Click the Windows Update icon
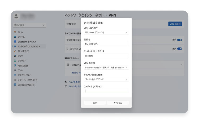This screenshot has width=199, height=124. point(15,85)
